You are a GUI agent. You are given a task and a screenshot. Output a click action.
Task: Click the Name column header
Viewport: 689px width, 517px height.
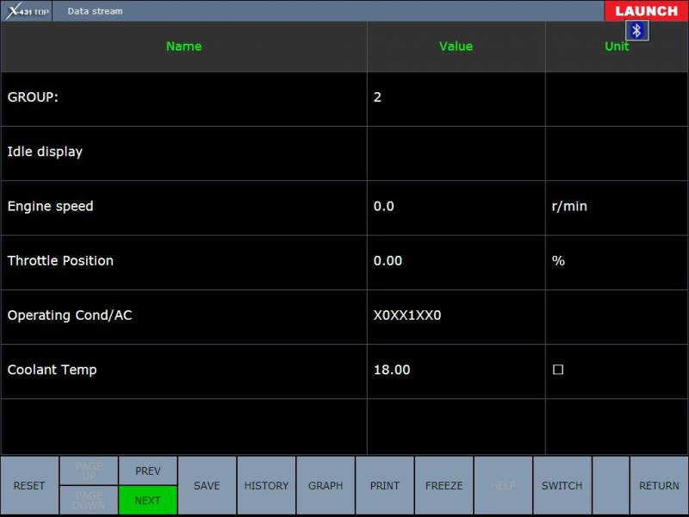click(x=183, y=47)
